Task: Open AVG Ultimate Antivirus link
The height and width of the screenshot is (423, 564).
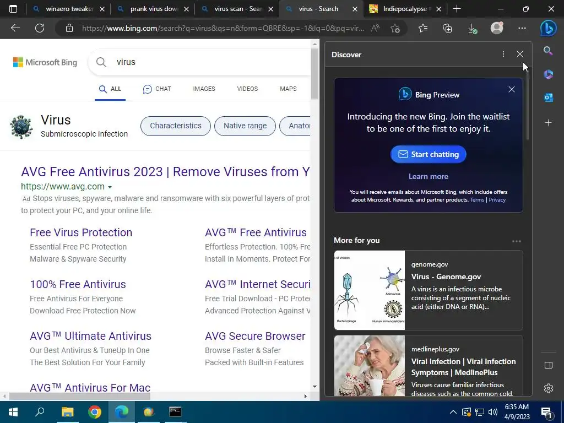Action: pos(91,336)
